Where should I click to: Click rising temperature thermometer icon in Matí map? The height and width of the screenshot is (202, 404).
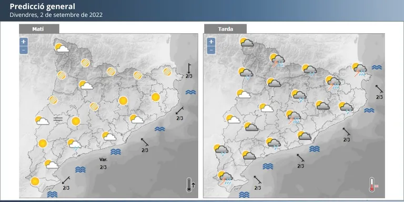click(x=190, y=185)
